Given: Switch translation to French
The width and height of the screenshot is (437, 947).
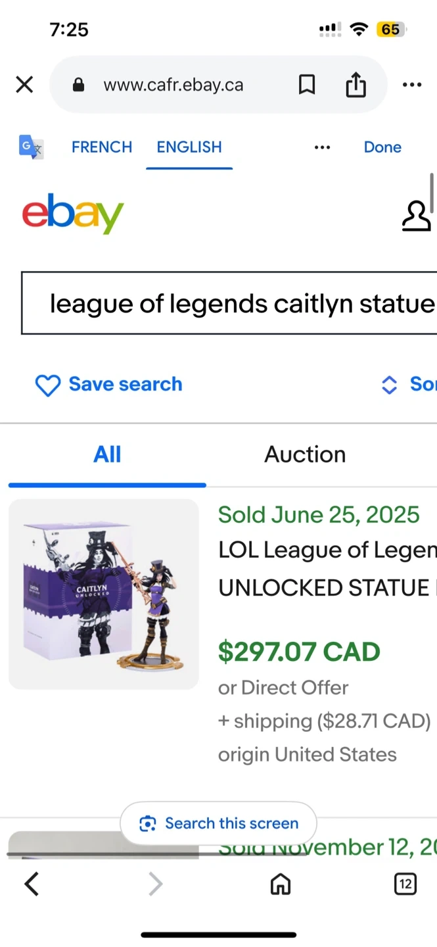Looking at the screenshot, I should pos(102,147).
